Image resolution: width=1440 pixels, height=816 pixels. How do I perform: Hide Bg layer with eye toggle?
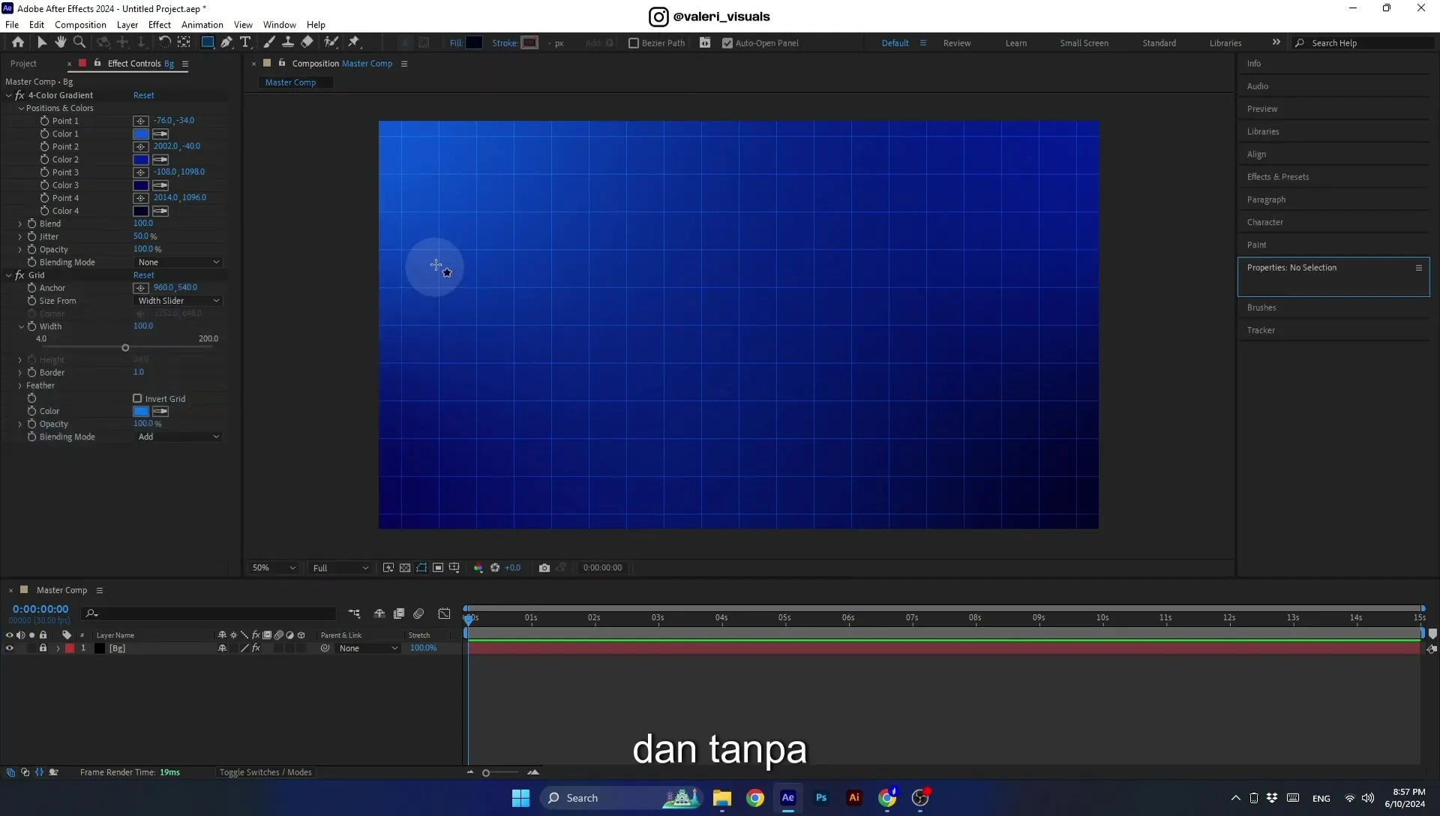click(x=10, y=649)
